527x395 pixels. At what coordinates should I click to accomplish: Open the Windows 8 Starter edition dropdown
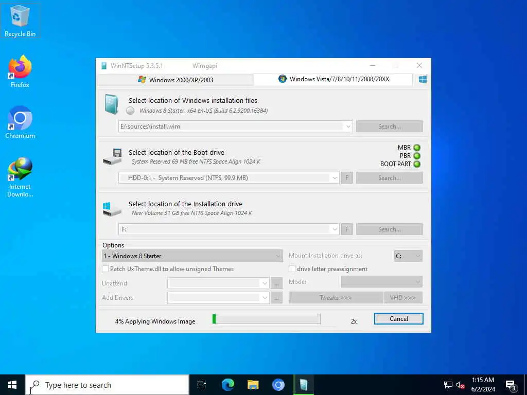coord(192,256)
